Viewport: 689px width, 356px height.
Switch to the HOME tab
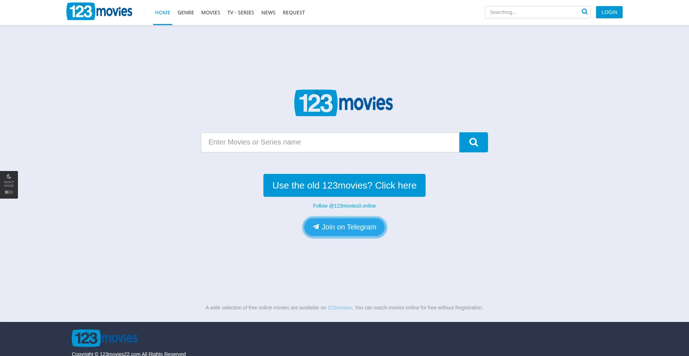(x=163, y=12)
